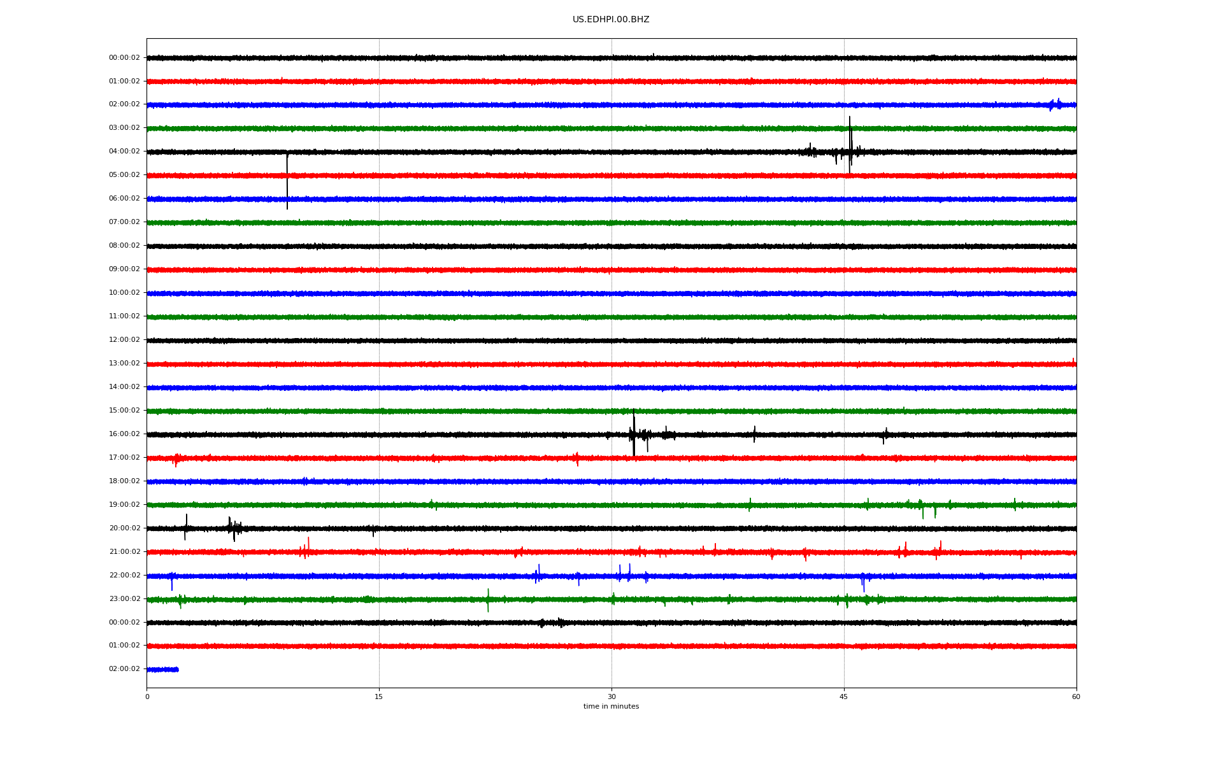Click the 22:00:02 time label
The image size is (1223, 764).
tap(124, 576)
